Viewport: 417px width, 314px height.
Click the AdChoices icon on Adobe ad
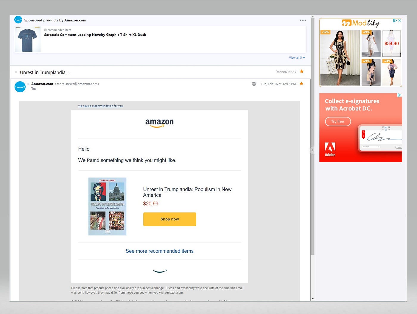point(399,95)
